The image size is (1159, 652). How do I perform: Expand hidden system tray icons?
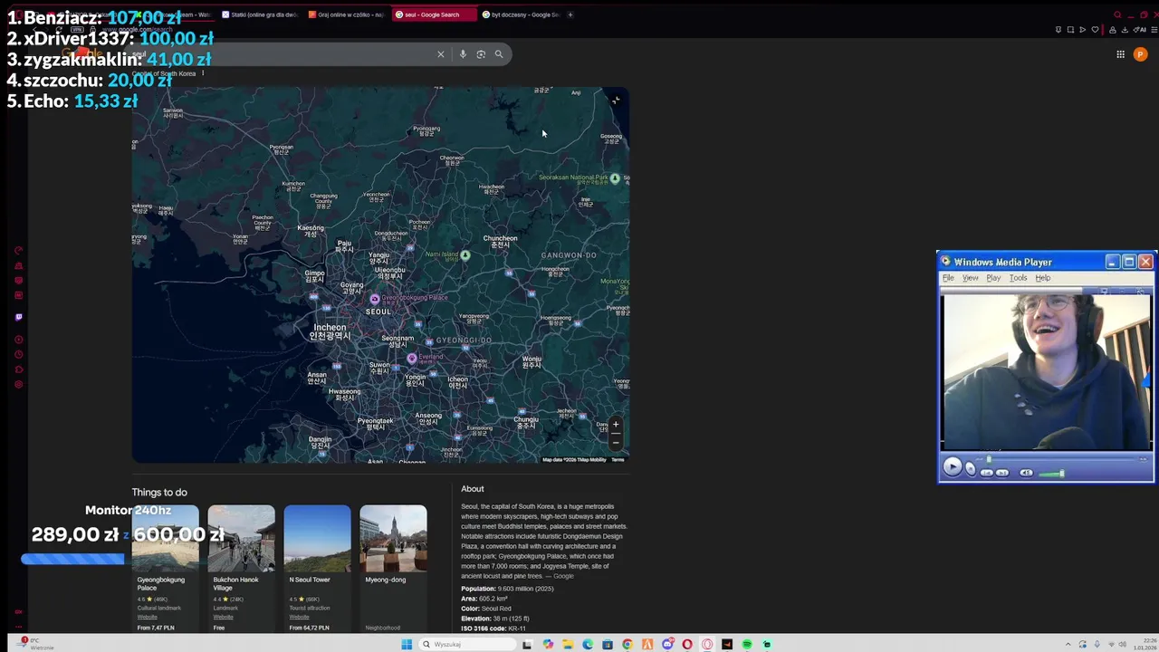point(1068,645)
